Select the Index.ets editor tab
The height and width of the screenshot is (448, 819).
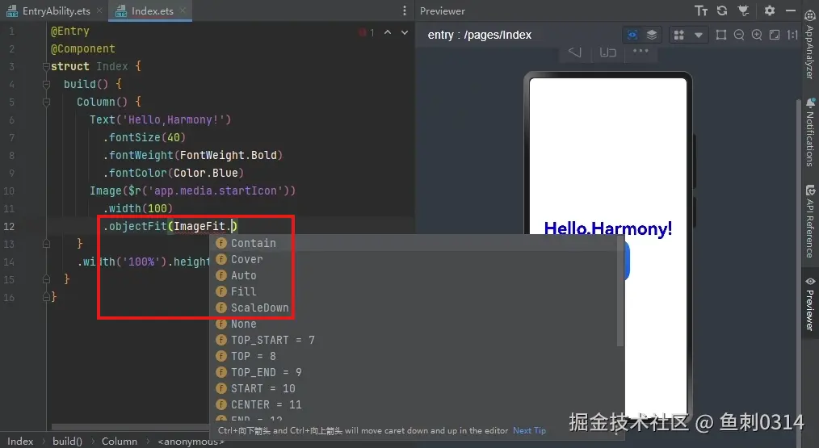pos(152,10)
